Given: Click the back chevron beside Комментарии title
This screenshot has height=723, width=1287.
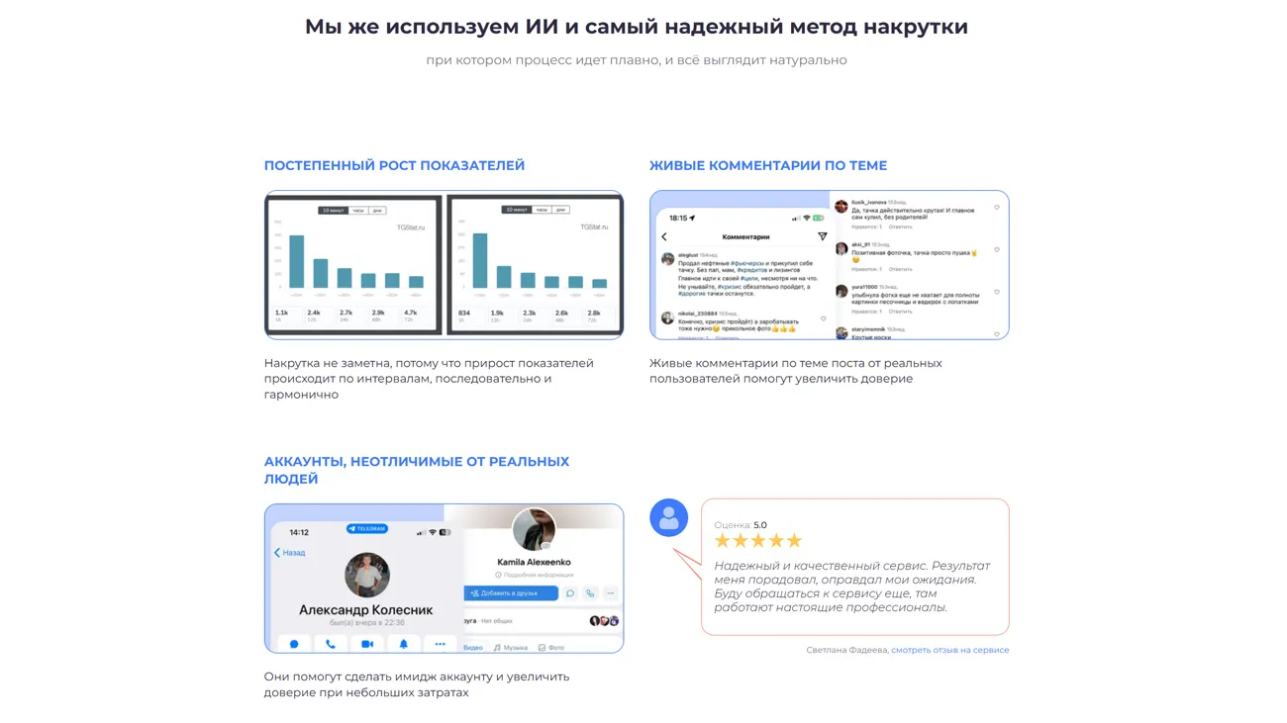Looking at the screenshot, I should [664, 237].
